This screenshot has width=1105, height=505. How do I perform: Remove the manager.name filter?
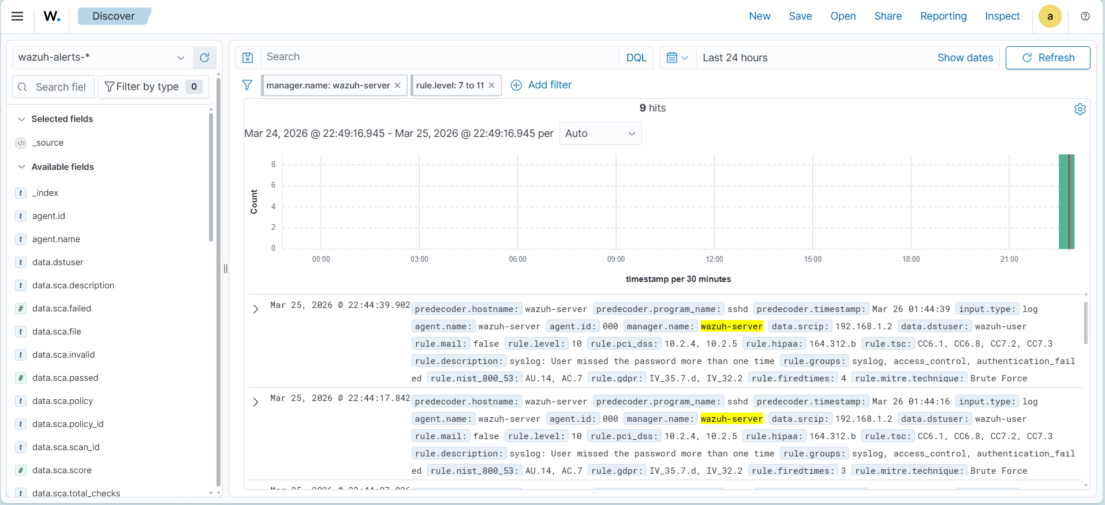(x=397, y=85)
